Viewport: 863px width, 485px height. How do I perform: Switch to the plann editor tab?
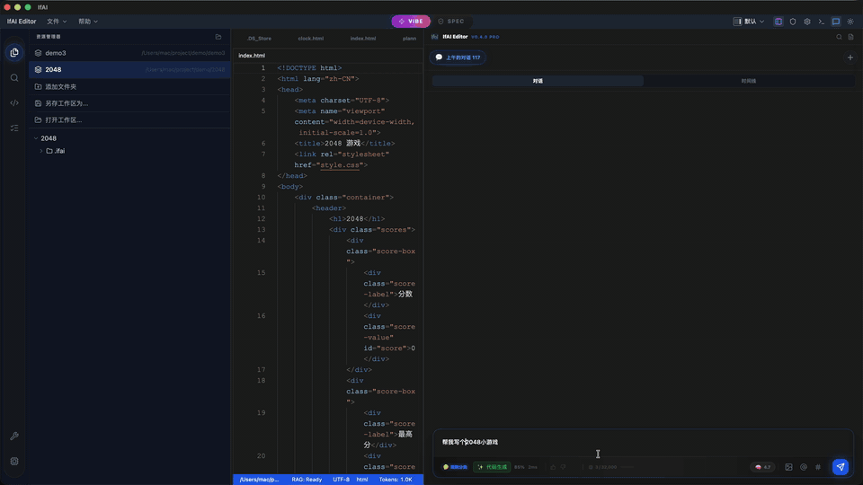[409, 39]
